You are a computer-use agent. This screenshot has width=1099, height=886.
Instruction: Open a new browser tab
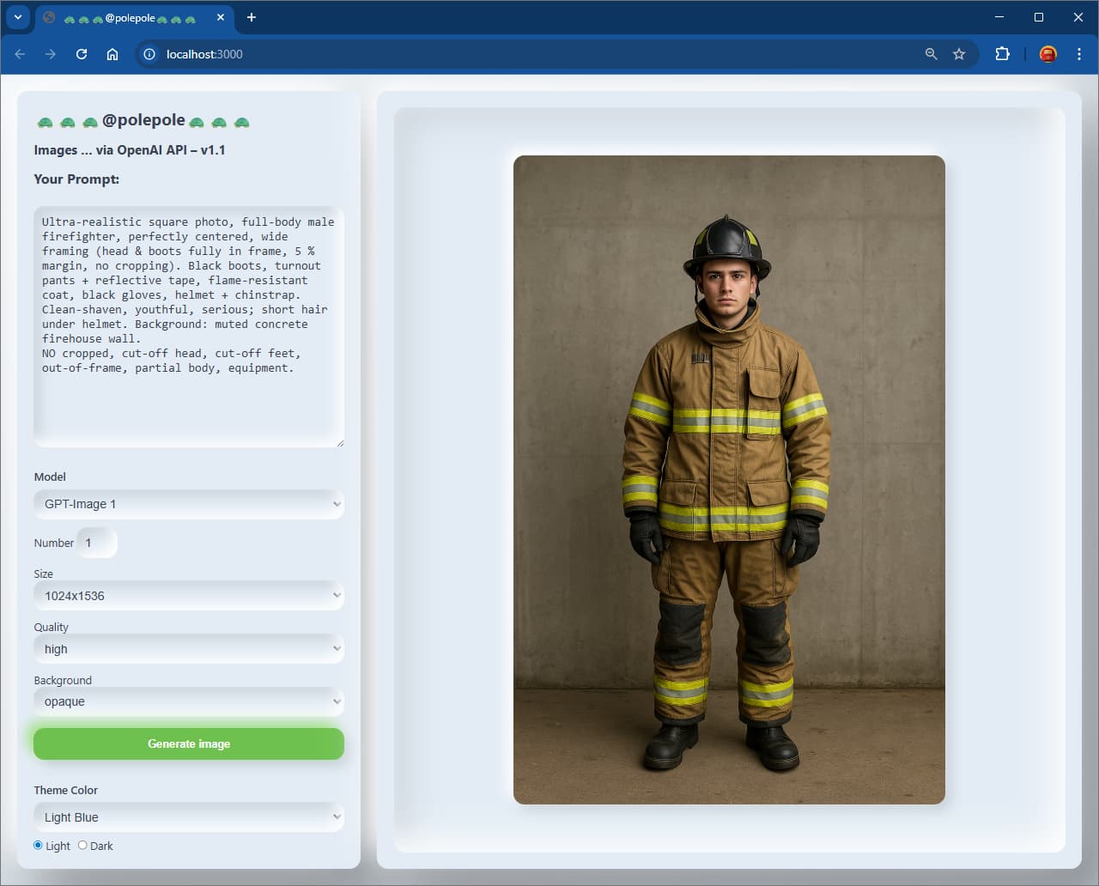tap(252, 17)
